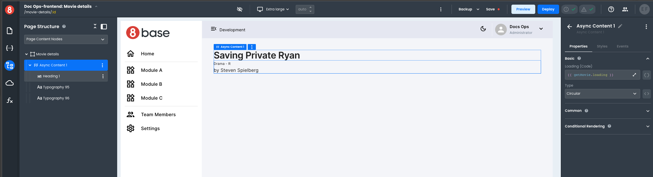Click the Deploy button
The image size is (653, 177).
click(x=548, y=9)
